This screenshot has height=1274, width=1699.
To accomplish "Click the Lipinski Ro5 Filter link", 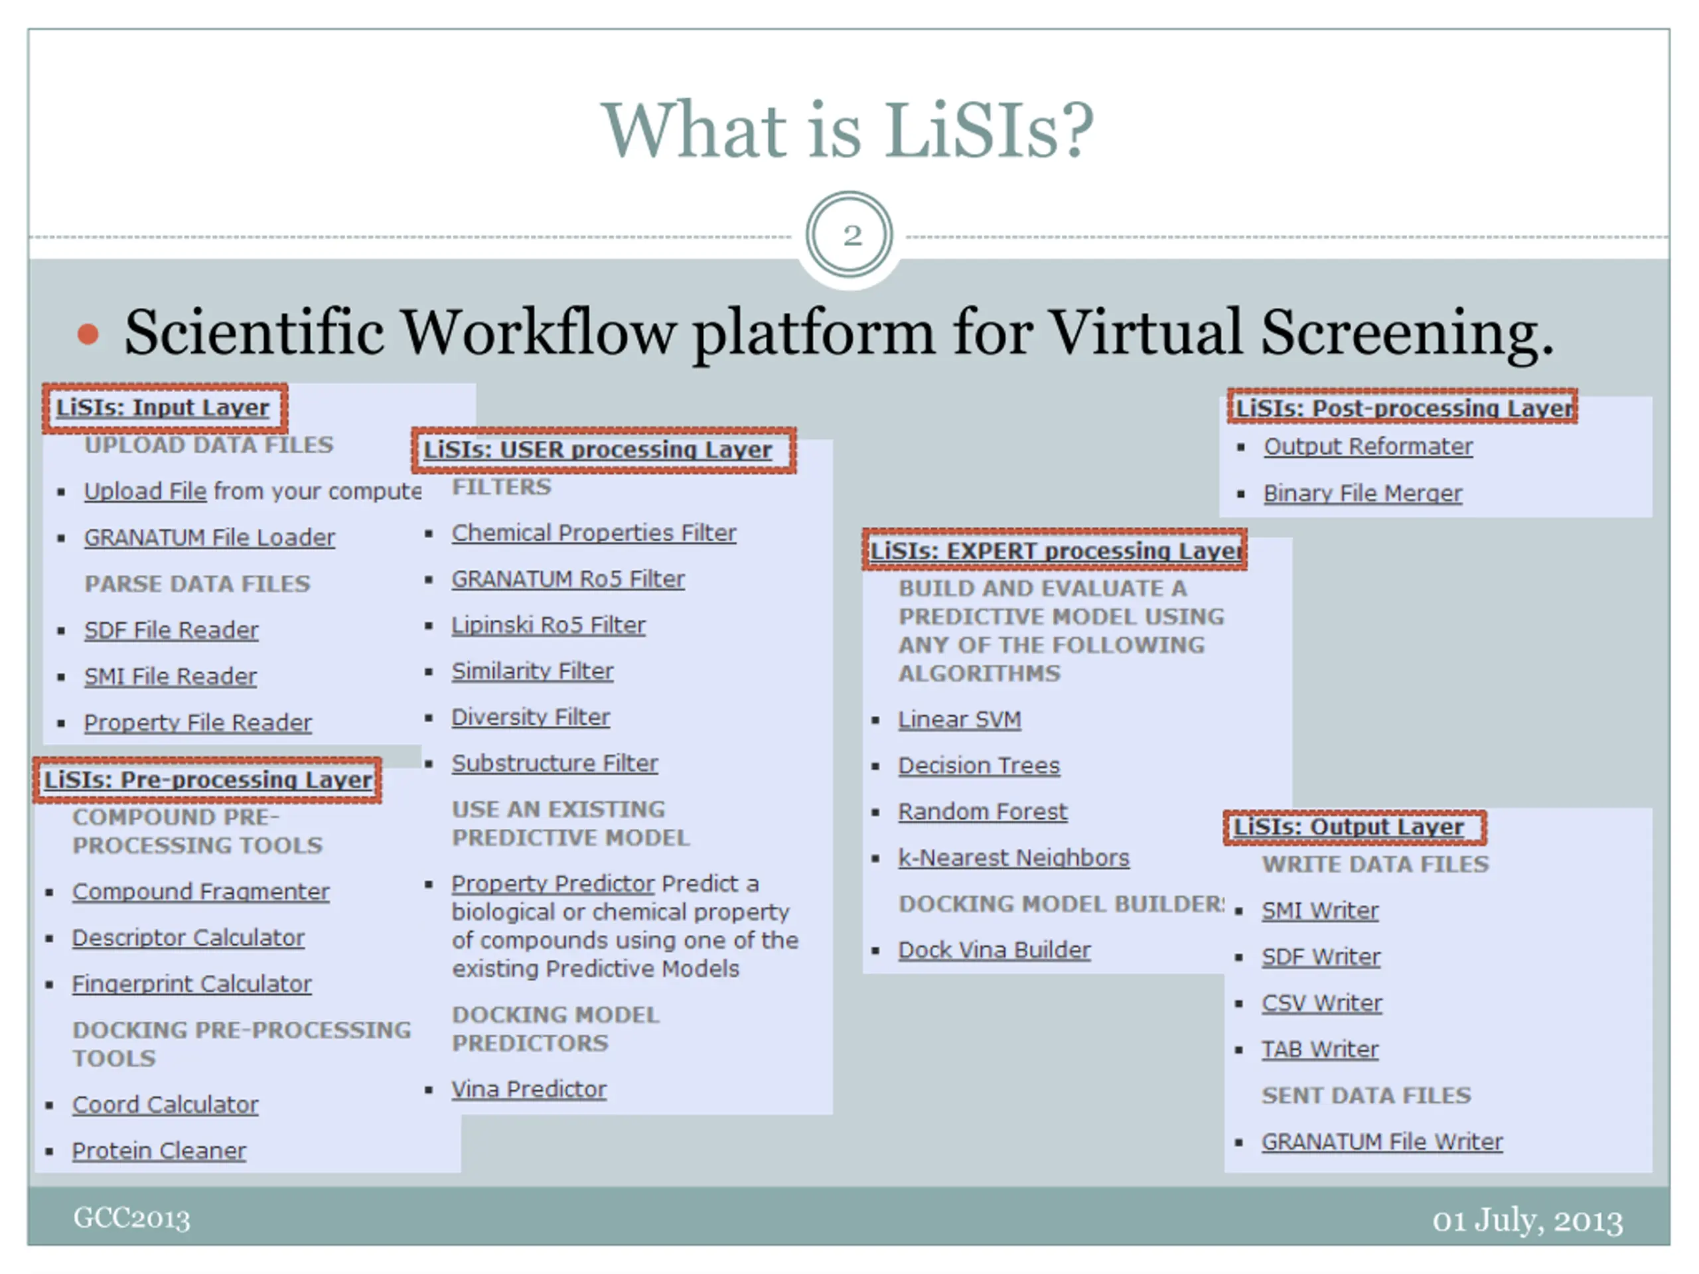I will click(x=548, y=625).
